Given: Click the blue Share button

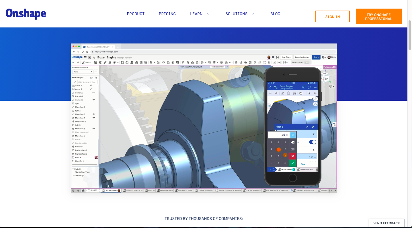Looking at the screenshot, I should 316,57.
